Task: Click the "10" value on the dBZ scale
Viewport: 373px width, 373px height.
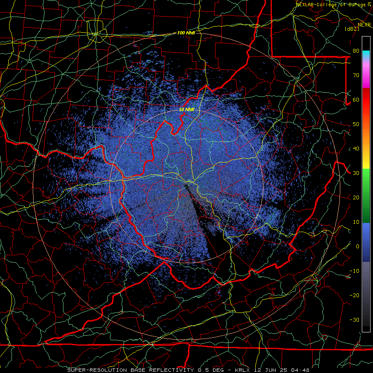Action: click(356, 222)
